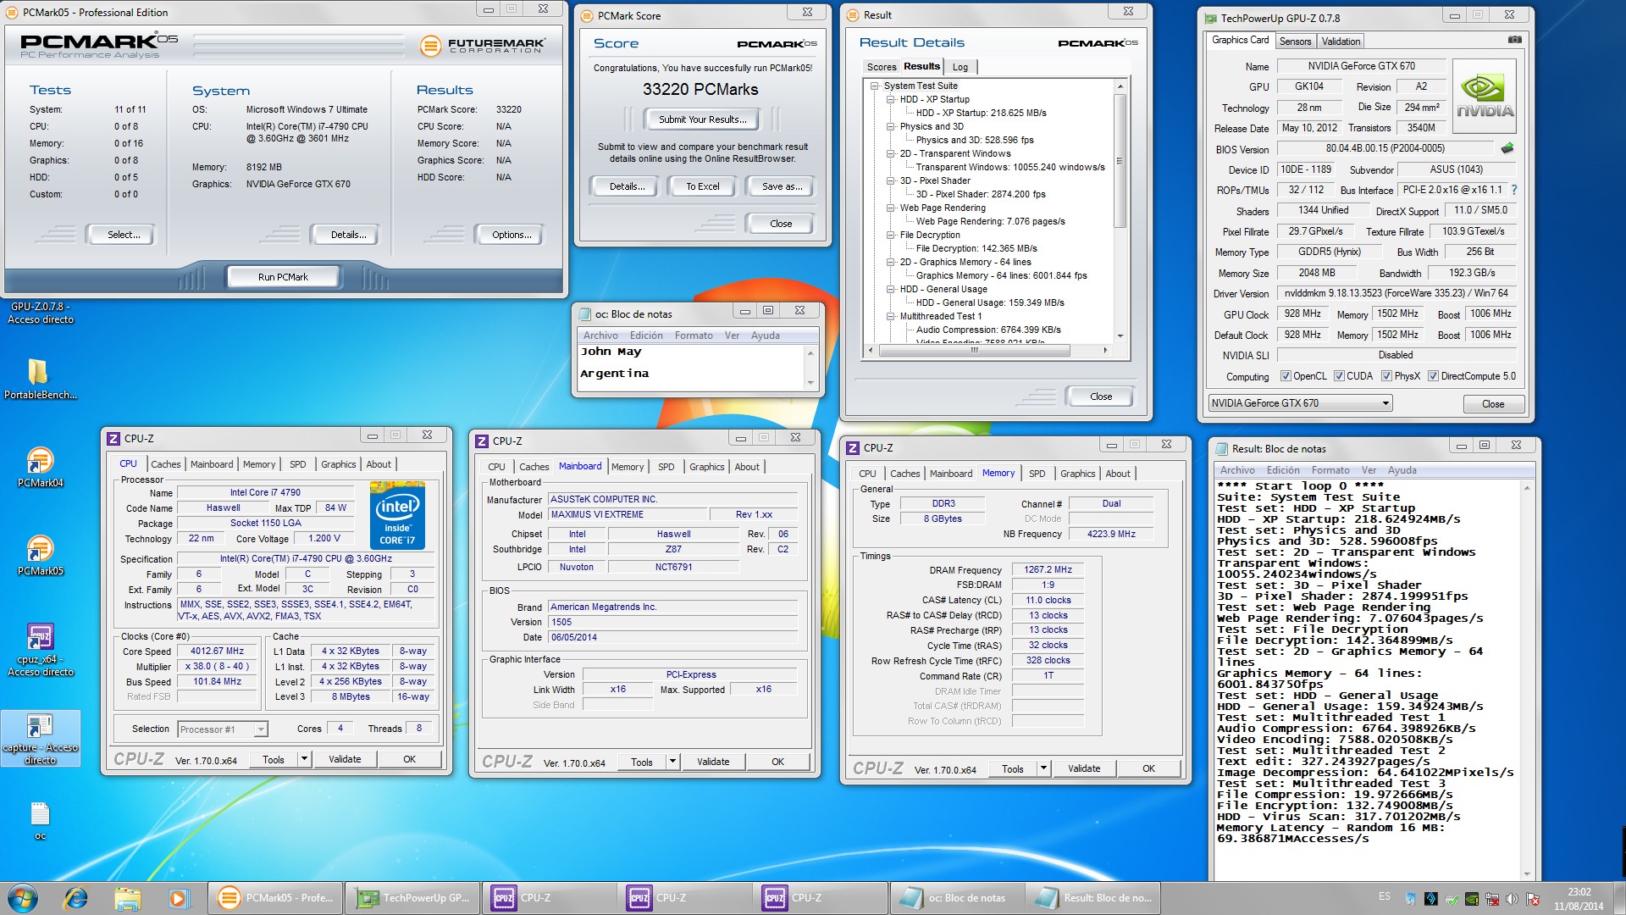The height and width of the screenshot is (915, 1626).
Task: Select the oc text file icon on desktop
Action: click(x=40, y=820)
